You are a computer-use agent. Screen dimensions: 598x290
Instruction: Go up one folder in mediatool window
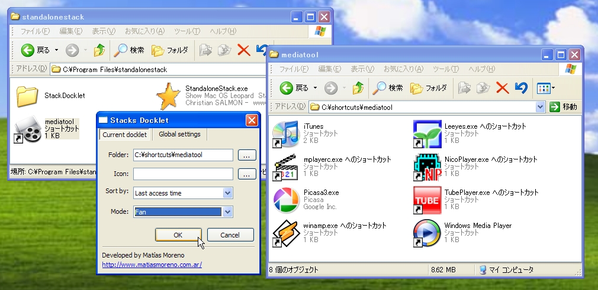pyautogui.click(x=358, y=88)
